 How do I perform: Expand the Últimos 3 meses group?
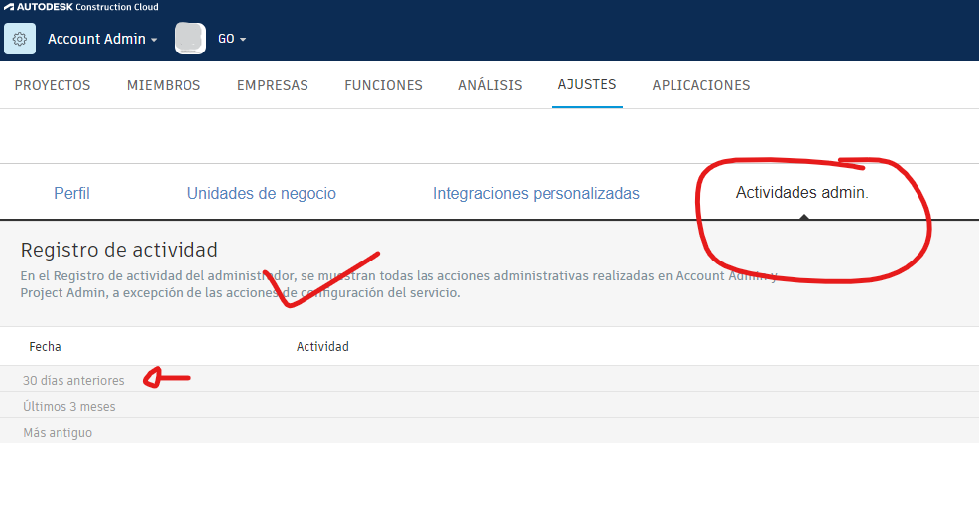(490, 406)
